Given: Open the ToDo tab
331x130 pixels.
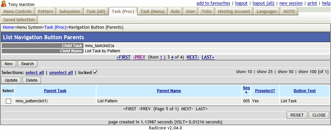Looking at the screenshot, I should coord(206,12).
